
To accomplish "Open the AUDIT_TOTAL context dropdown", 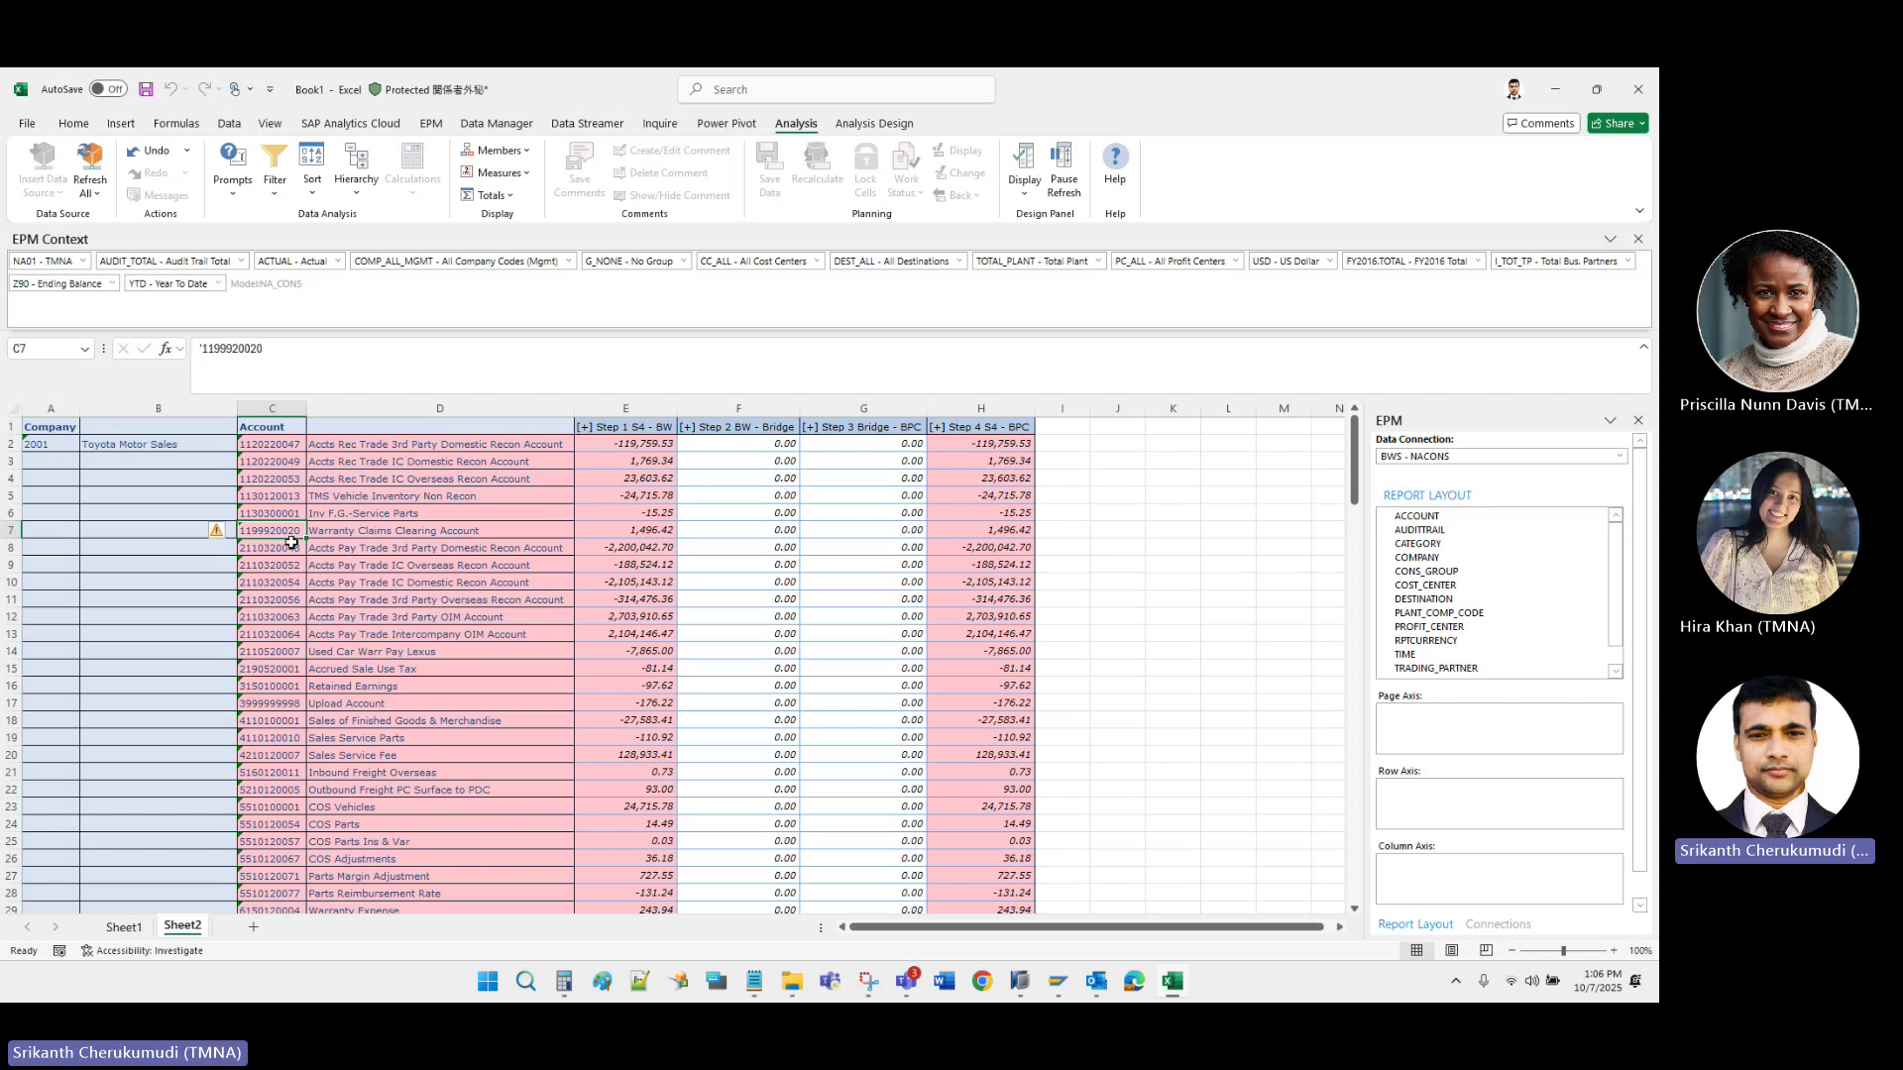I will tap(243, 261).
